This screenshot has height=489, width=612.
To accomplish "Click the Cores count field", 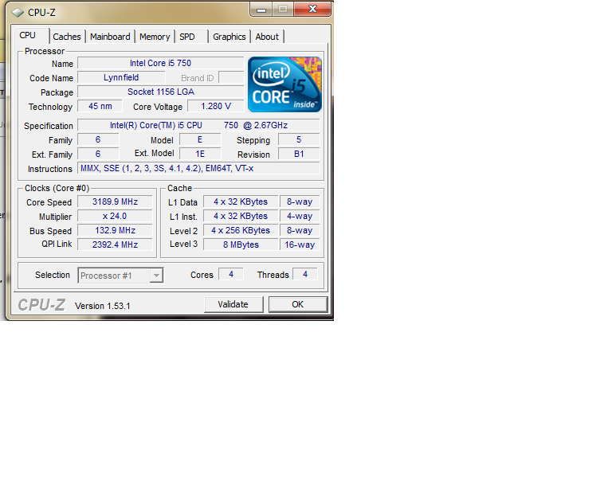I will [x=230, y=274].
